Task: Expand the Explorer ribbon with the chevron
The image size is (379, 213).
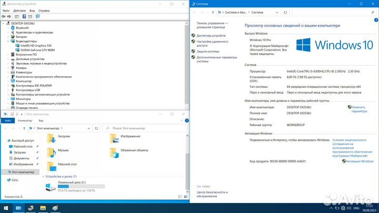Action: tap(182, 120)
